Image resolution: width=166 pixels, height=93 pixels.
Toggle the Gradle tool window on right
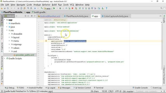click(x=164, y=19)
